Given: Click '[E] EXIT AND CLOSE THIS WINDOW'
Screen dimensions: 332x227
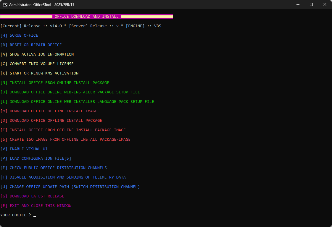Looking at the screenshot, I should pos(36,206).
